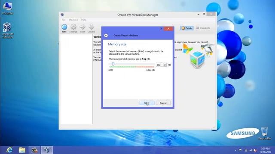Click the Memory size heading
The width and height of the screenshot is (275, 154).
pos(117,44)
